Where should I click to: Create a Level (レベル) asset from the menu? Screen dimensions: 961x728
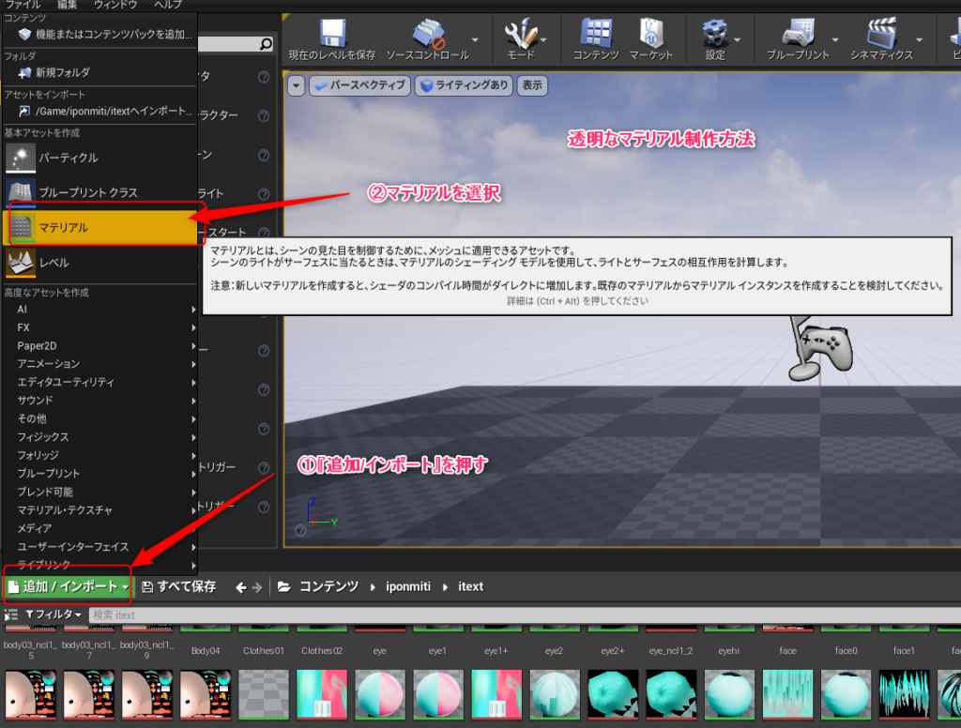click(53, 263)
